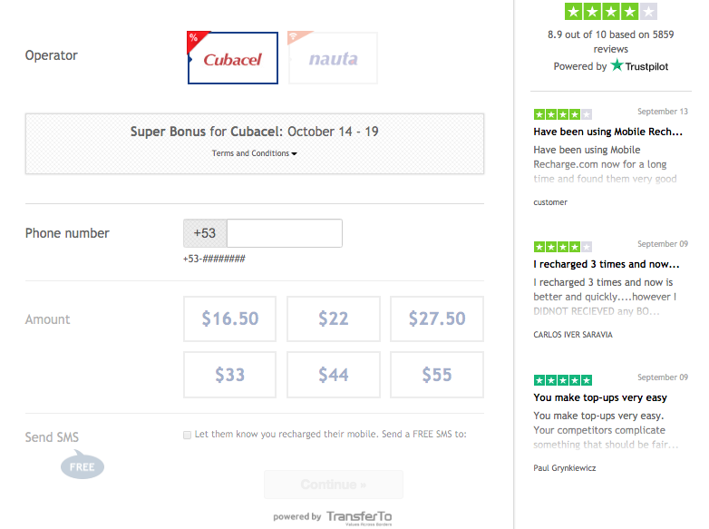Image resolution: width=709 pixels, height=529 pixels.
Task: Pick the $27.50 amount option
Action: 437,319
